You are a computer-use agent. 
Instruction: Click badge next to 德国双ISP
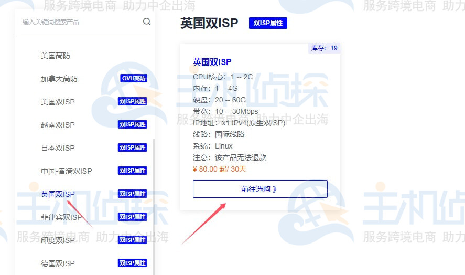[132, 263]
